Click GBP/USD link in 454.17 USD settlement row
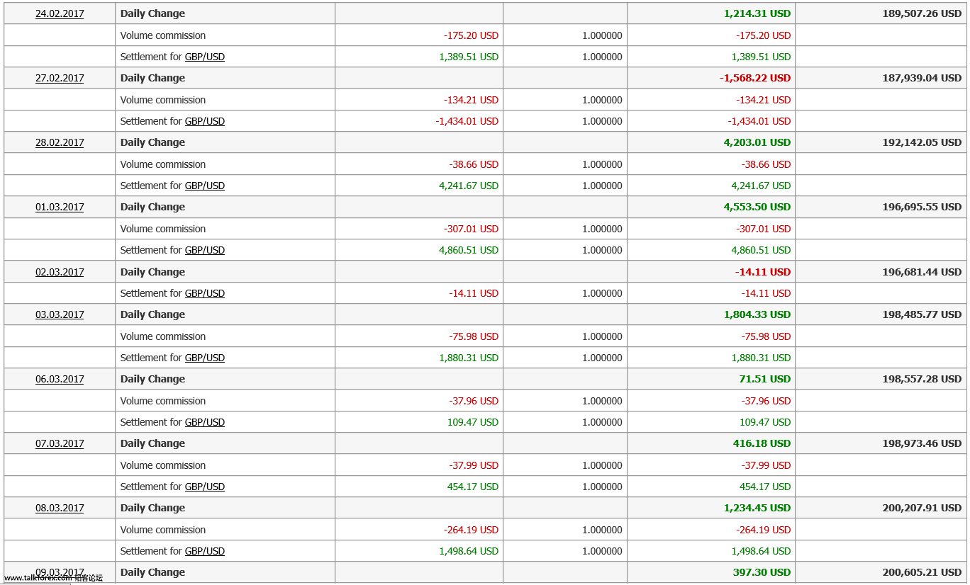The image size is (970, 585). [205, 487]
